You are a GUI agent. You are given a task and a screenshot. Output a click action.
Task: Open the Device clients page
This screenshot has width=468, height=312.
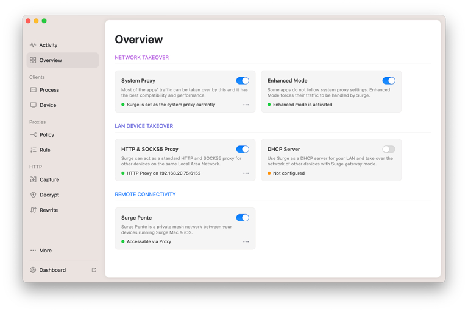[62, 105]
